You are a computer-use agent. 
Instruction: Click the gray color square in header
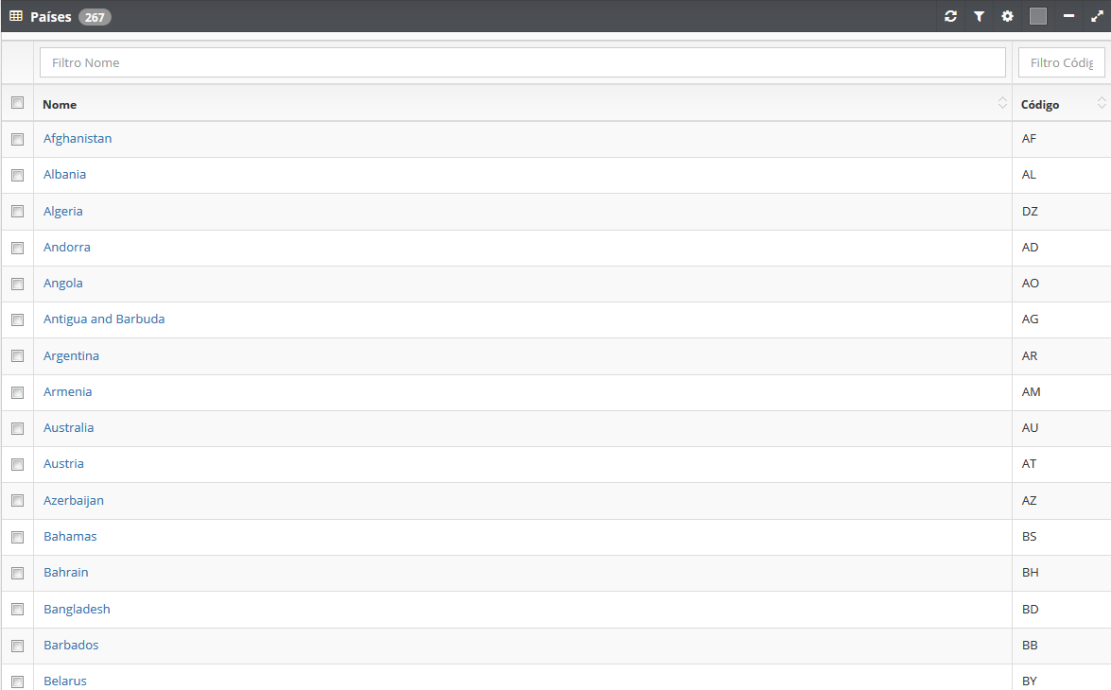(x=1038, y=16)
